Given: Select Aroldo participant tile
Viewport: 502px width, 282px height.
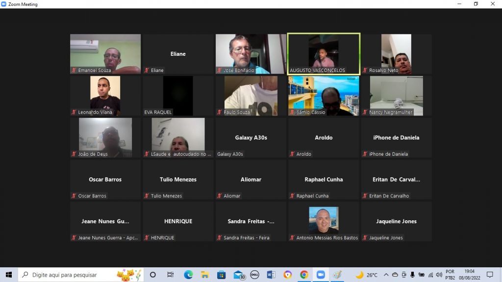Looking at the screenshot, I should [324, 138].
